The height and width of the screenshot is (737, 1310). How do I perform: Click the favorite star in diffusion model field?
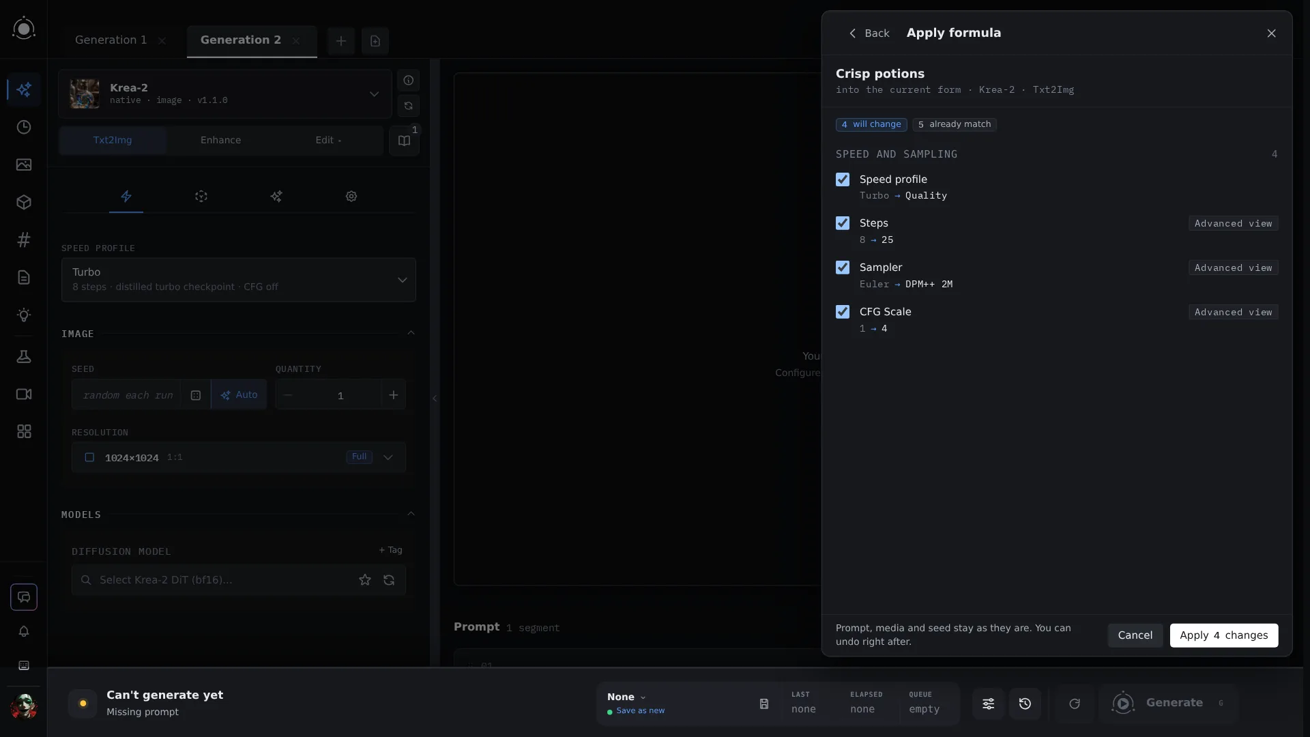365,580
